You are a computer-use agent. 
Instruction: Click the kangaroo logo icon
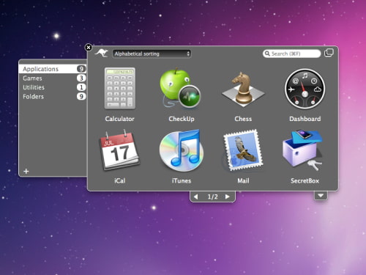tap(102, 53)
